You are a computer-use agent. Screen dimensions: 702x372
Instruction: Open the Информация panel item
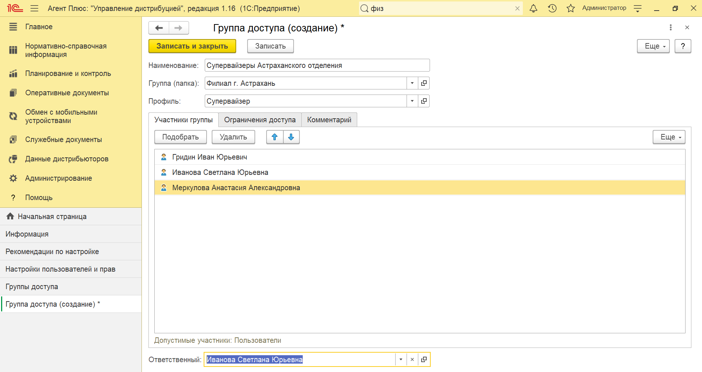coord(71,234)
